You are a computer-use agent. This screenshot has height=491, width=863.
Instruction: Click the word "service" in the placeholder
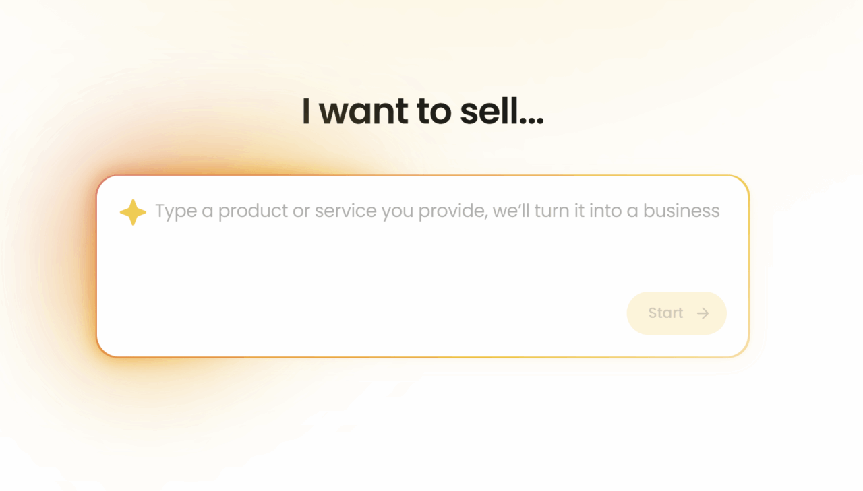tap(346, 211)
